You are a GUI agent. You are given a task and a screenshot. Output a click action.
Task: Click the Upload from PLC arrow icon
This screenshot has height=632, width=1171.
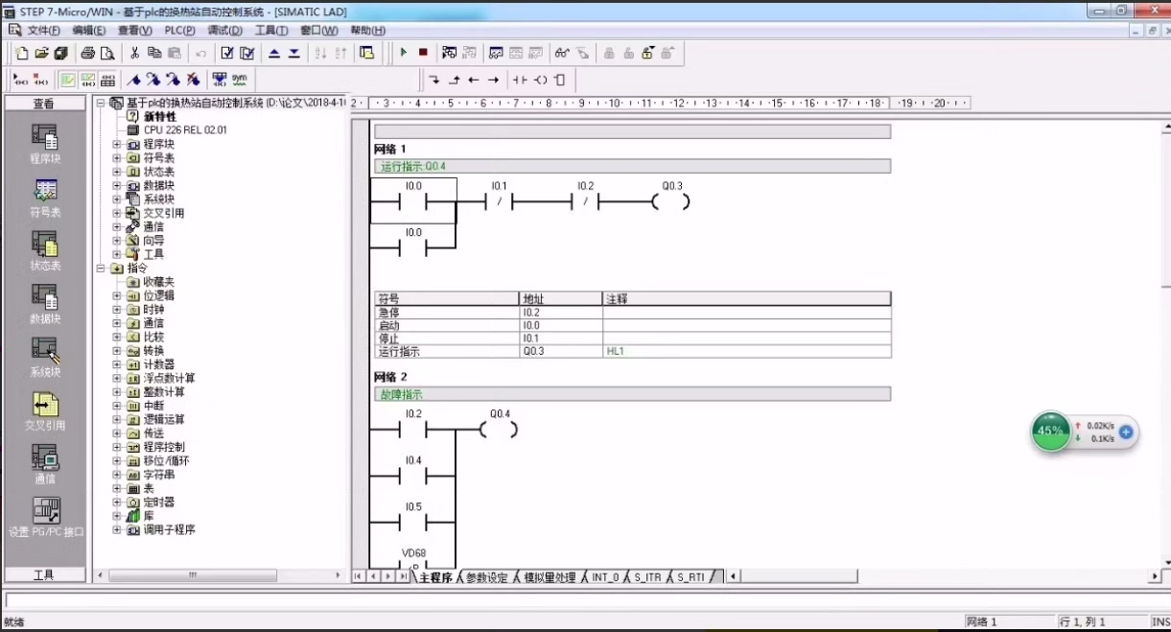coord(274,53)
